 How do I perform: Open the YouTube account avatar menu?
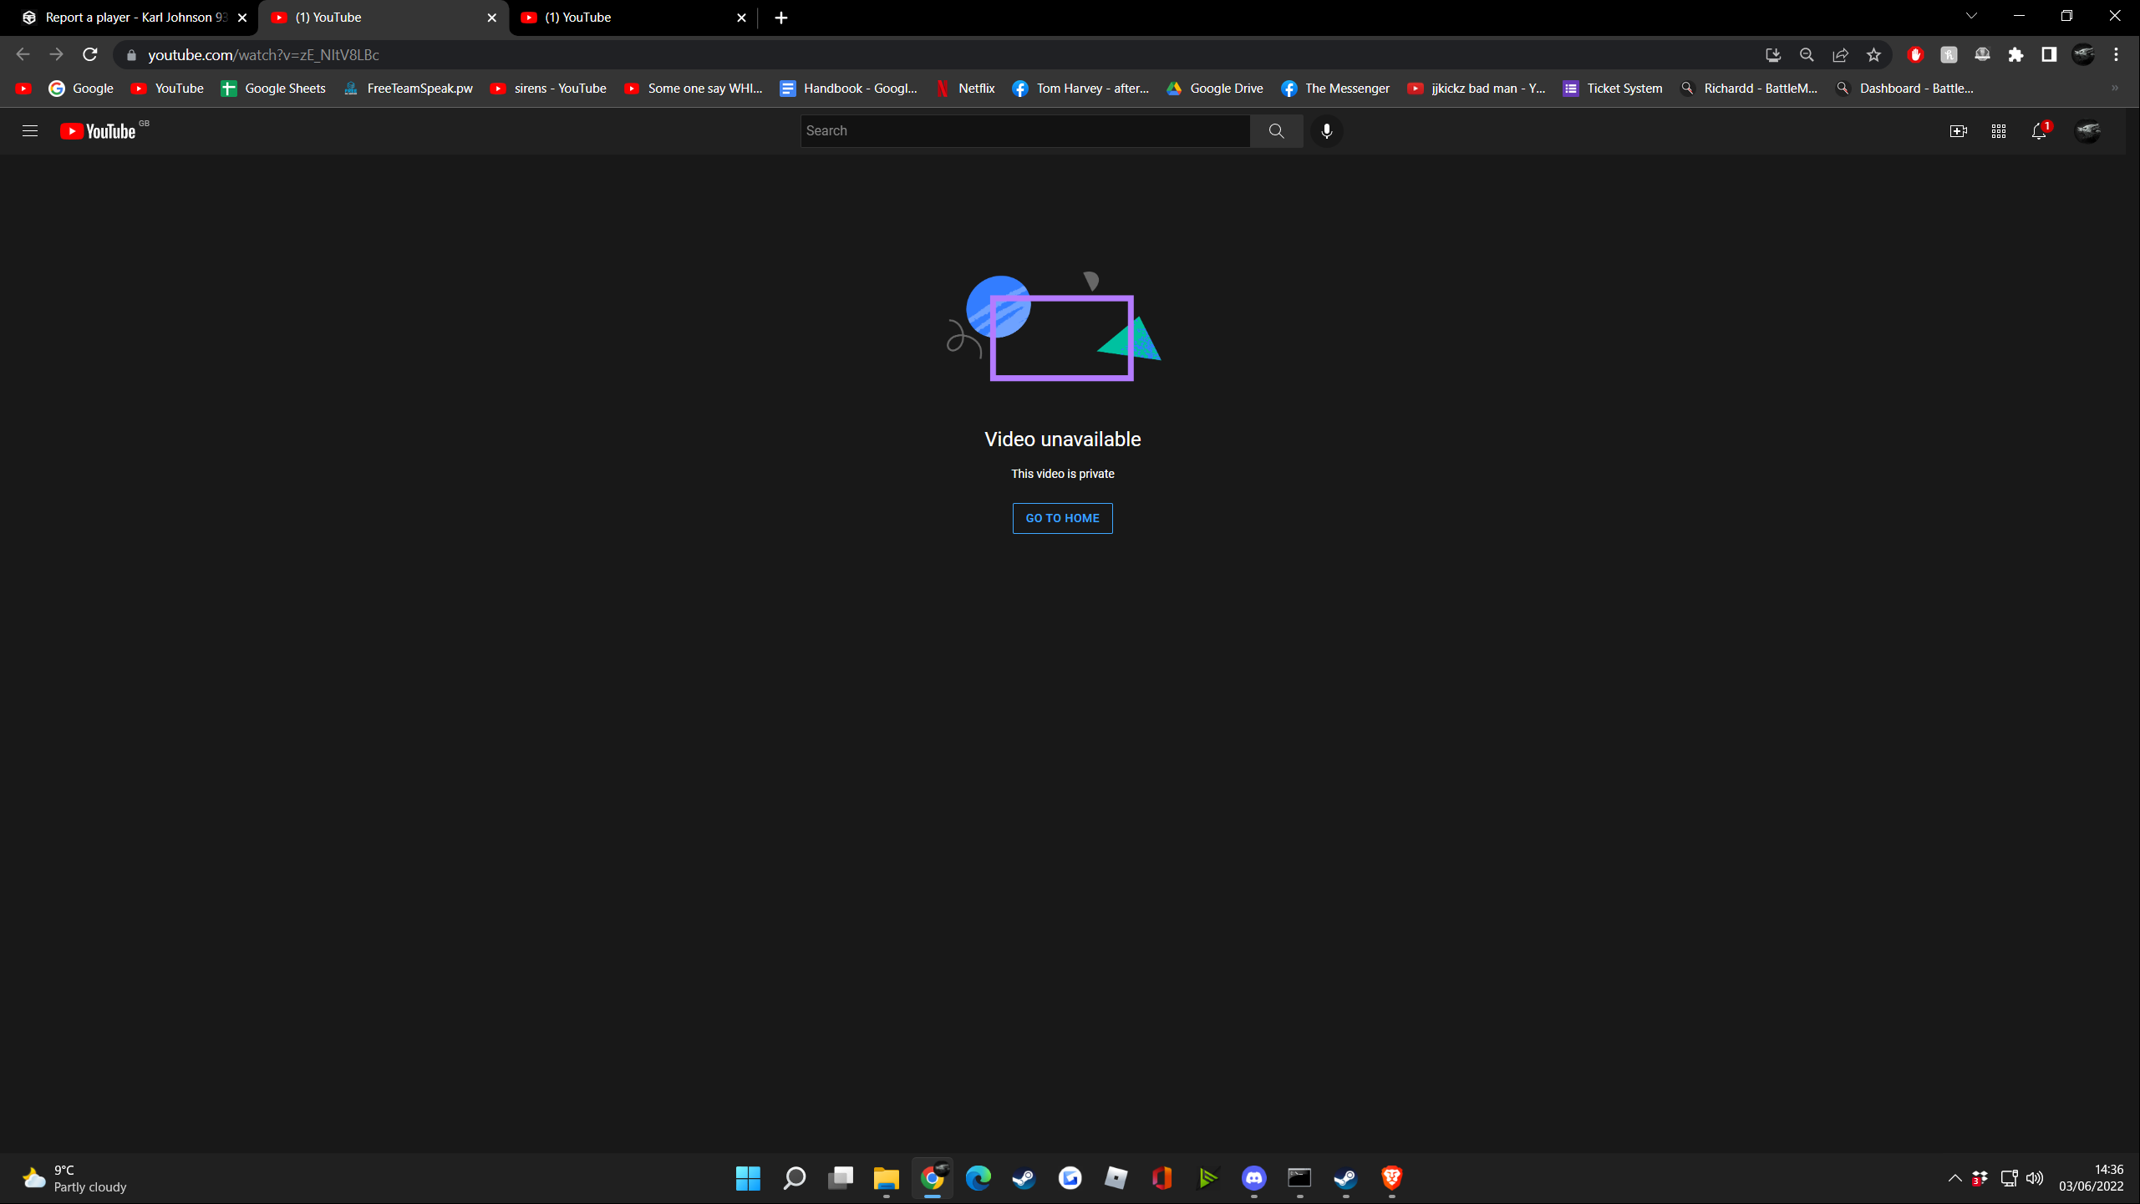coord(2087,131)
